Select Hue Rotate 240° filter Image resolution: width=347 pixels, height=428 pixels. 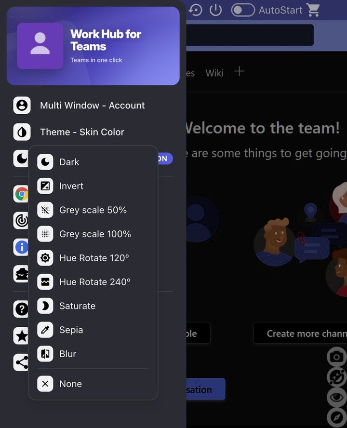[93, 282]
